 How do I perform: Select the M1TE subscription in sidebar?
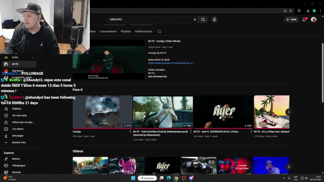(x=19, y=64)
